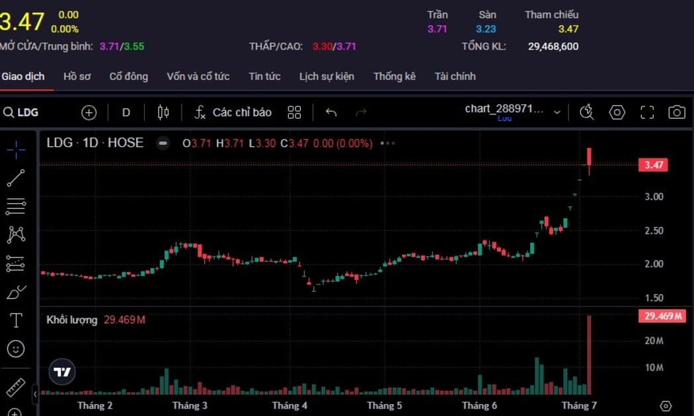Image resolution: width=694 pixels, height=416 pixels.
Task: Hide the left drawing toolbar
Action: pos(35,394)
